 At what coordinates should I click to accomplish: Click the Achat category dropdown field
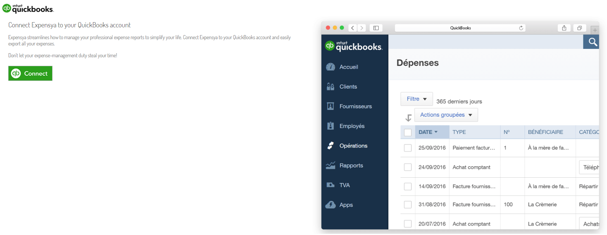589,224
